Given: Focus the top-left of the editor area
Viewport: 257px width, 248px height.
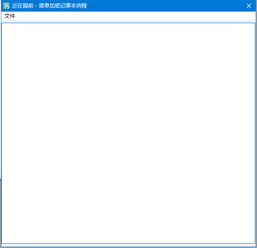Looking at the screenshot, I should click(x=5, y=27).
